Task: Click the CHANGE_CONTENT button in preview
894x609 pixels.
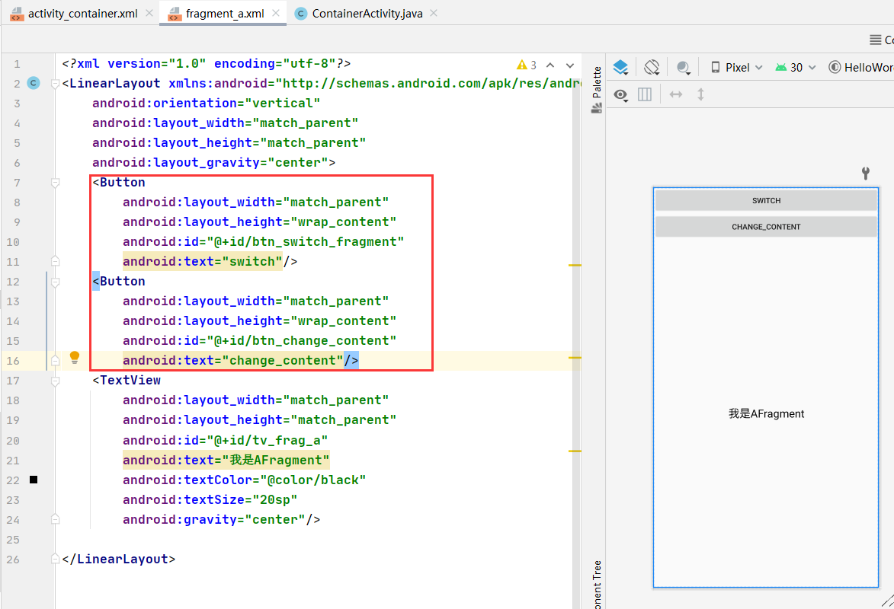Action: point(766,227)
